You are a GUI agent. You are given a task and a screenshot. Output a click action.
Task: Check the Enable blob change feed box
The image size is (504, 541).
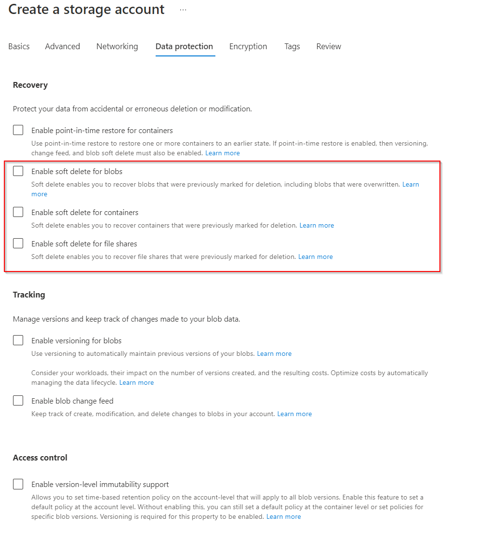(x=18, y=401)
